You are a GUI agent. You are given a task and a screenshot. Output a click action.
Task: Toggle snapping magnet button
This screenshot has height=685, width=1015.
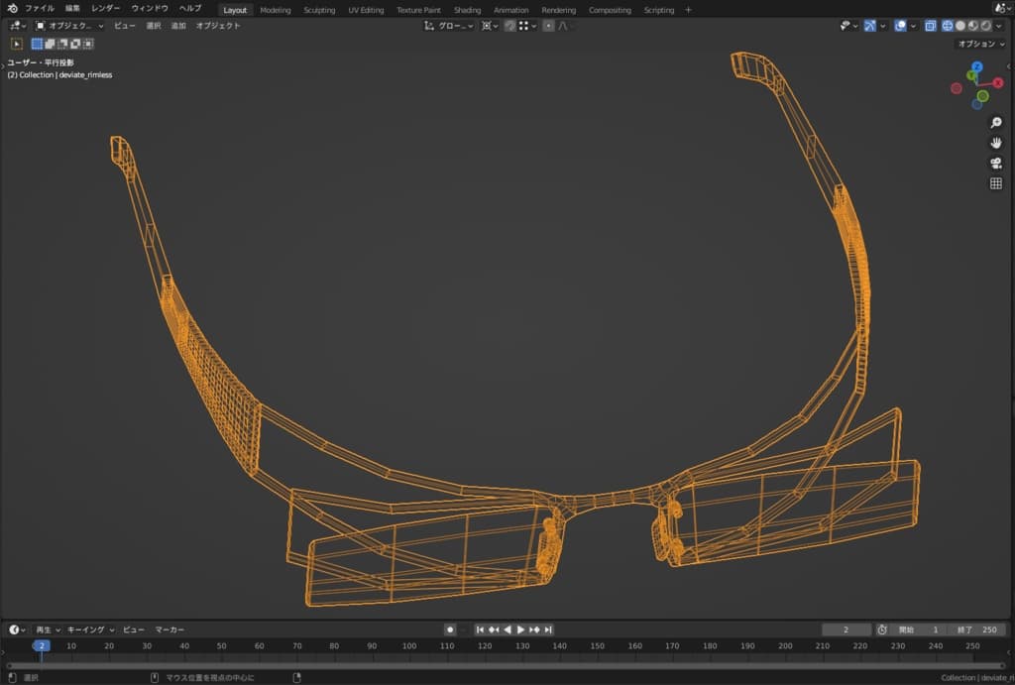509,26
